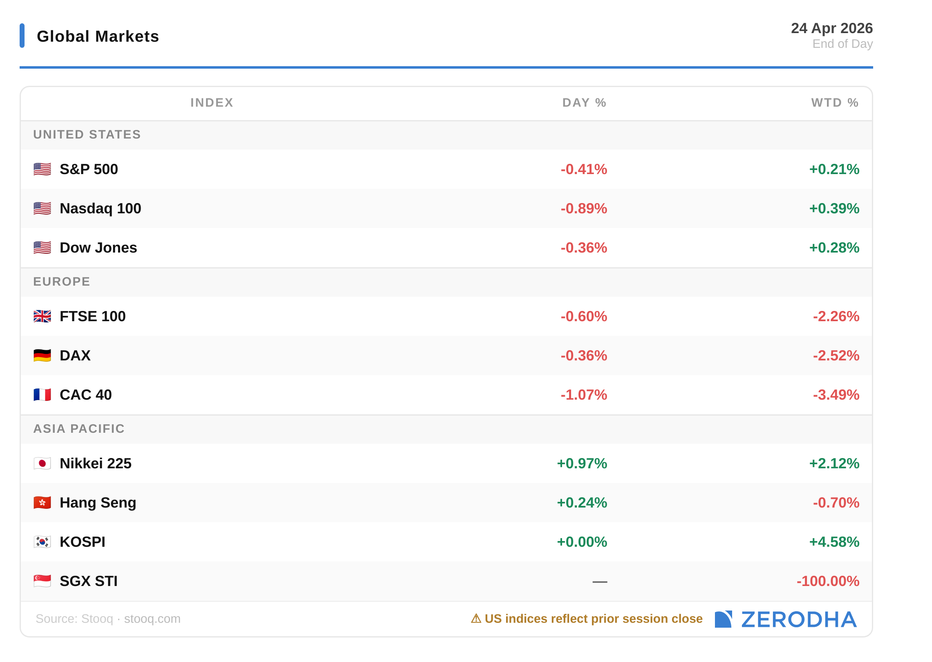Viewport: 932px width, 662px height.
Task: Click the US flag next to Nasdaq 100
Action: [42, 208]
